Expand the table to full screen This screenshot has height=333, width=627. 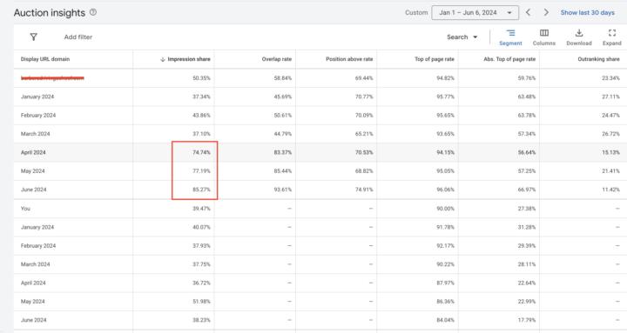click(x=612, y=37)
